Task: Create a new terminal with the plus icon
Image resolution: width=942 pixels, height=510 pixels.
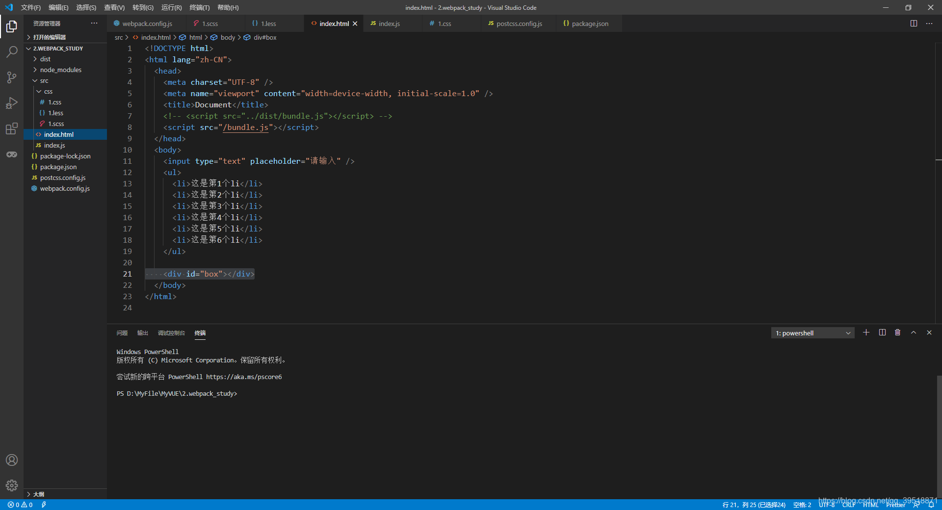Action: 866,332
